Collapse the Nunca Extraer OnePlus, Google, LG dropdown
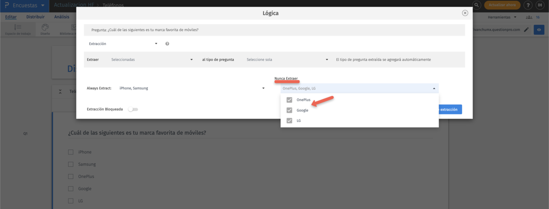Image resolution: width=549 pixels, height=209 pixels. (360, 88)
